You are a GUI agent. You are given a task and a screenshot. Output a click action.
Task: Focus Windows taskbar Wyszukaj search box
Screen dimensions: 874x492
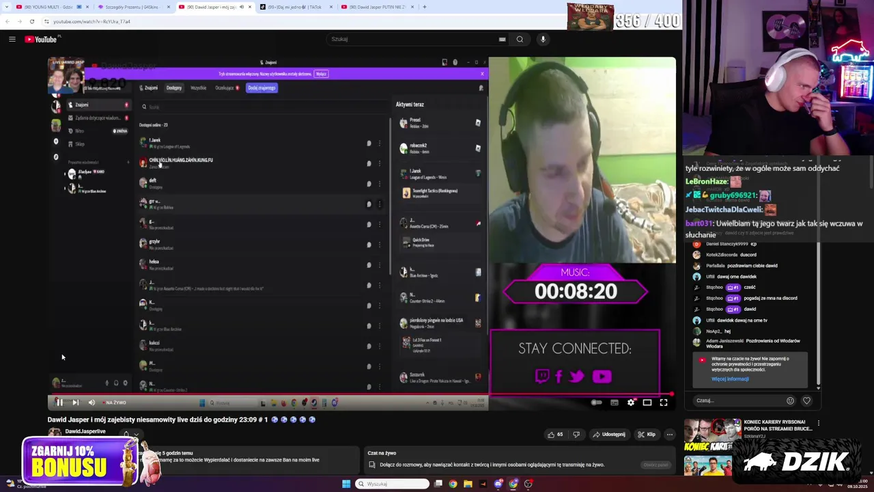click(392, 484)
